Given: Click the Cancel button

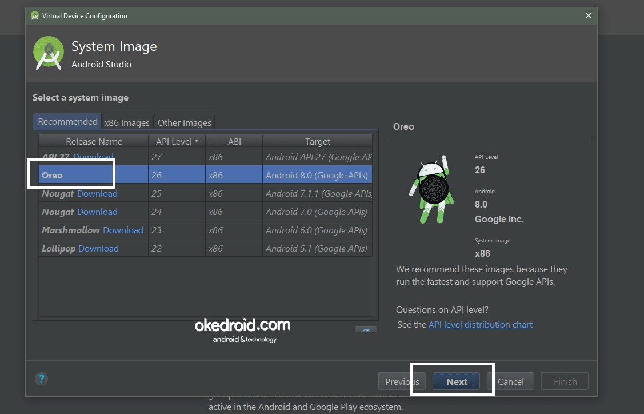Looking at the screenshot, I should (x=510, y=381).
